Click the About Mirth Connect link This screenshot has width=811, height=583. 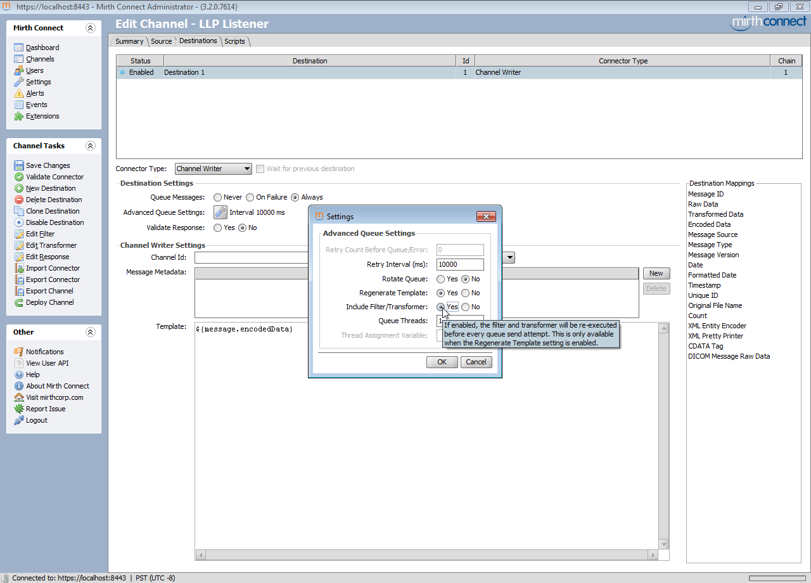pyautogui.click(x=58, y=386)
